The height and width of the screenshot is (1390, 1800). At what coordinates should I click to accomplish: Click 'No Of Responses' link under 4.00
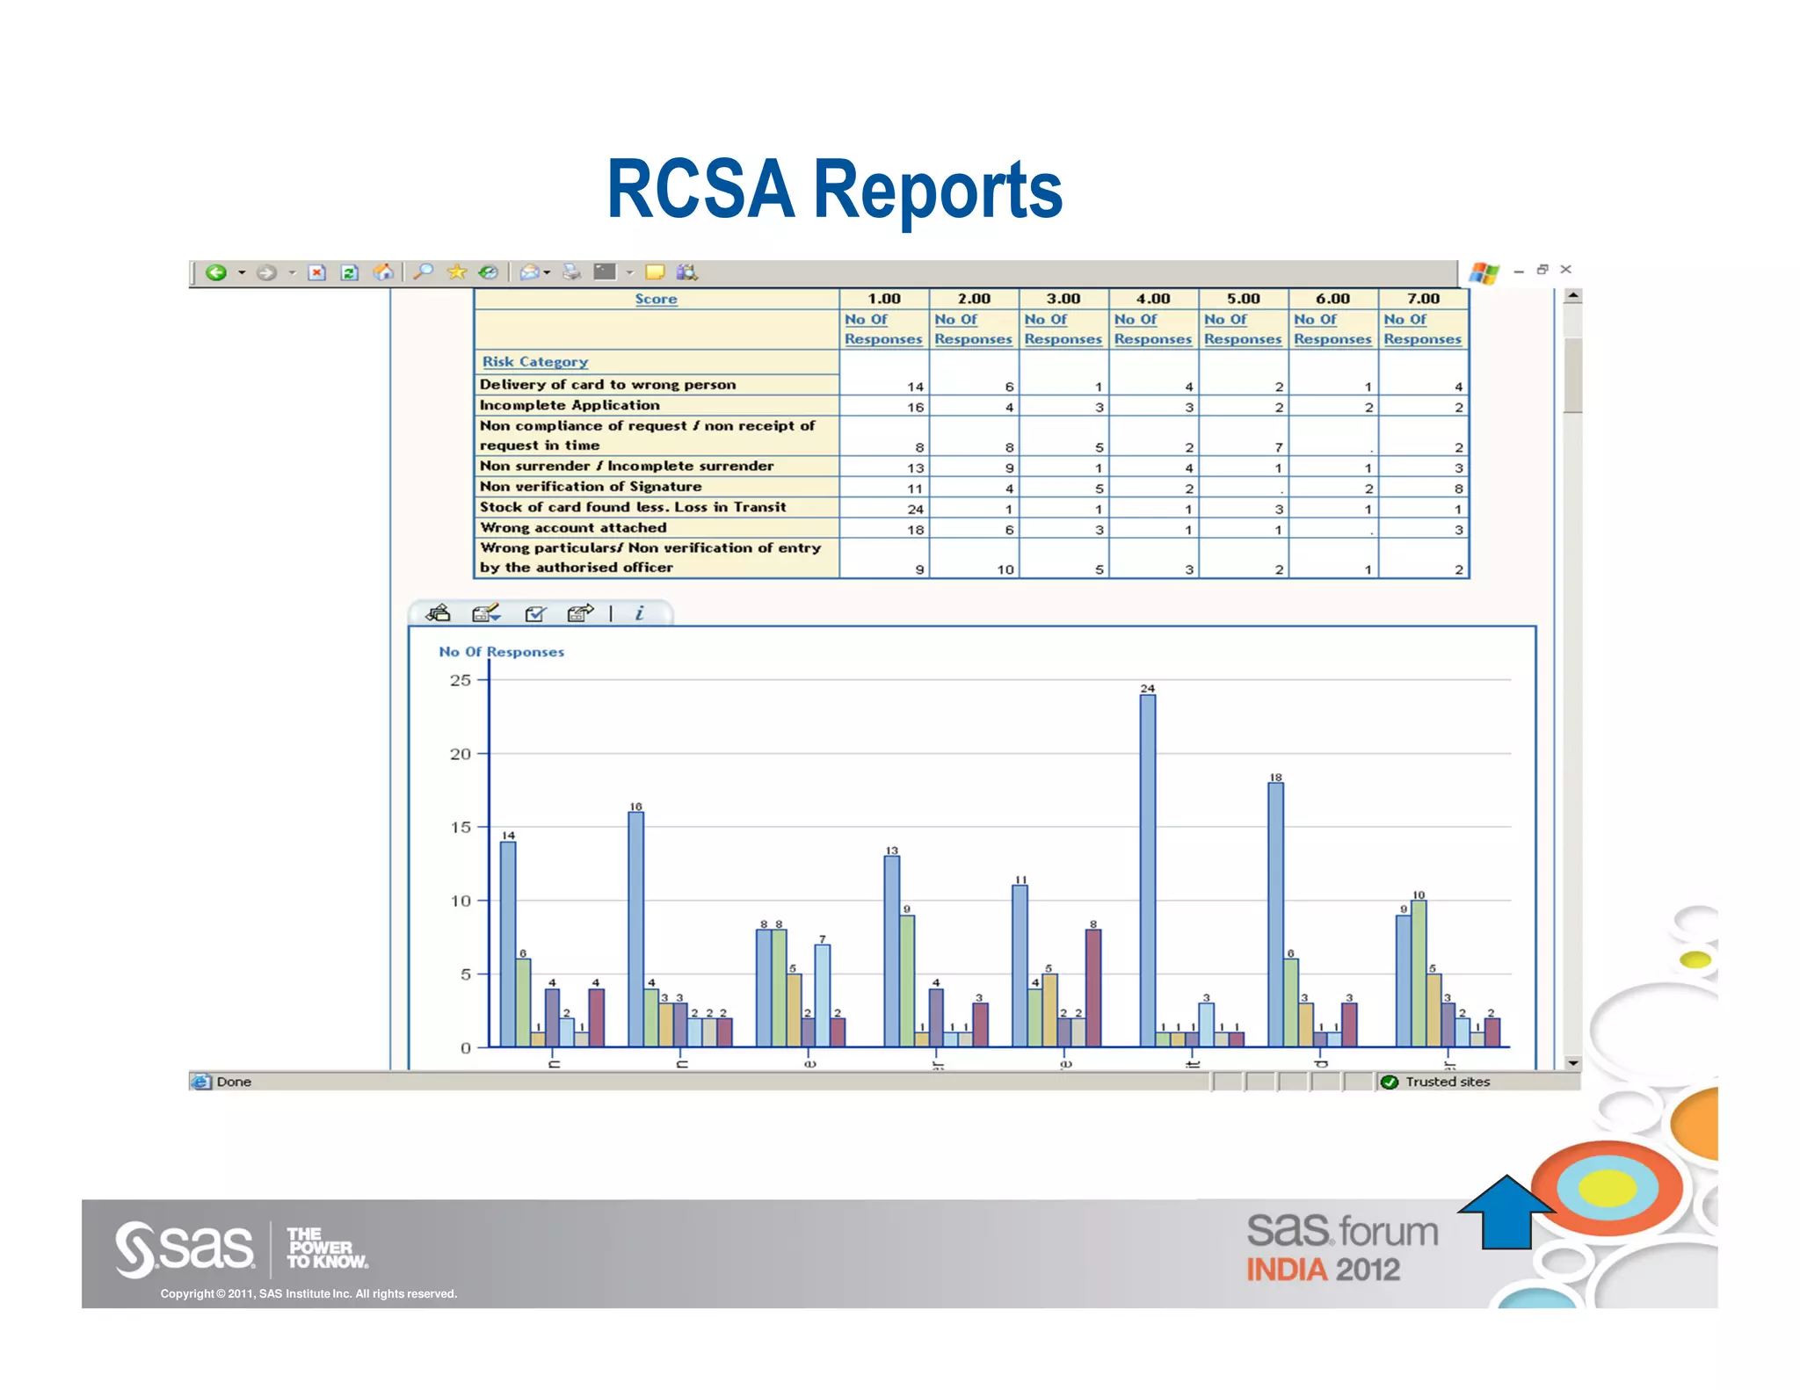coord(1153,329)
